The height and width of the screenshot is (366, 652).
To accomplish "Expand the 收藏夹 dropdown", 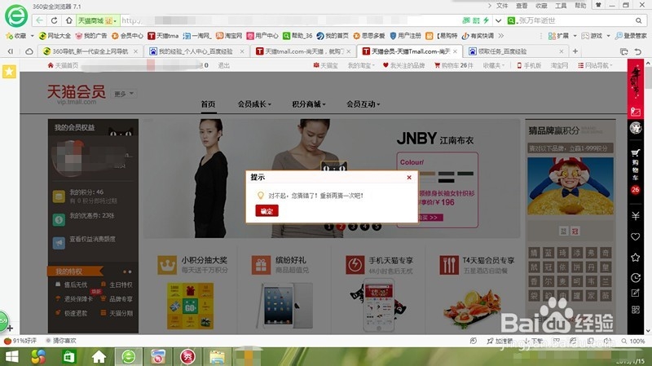I will click(494, 65).
